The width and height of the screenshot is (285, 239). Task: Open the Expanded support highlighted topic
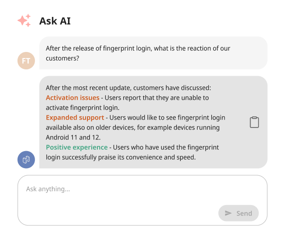point(75,118)
